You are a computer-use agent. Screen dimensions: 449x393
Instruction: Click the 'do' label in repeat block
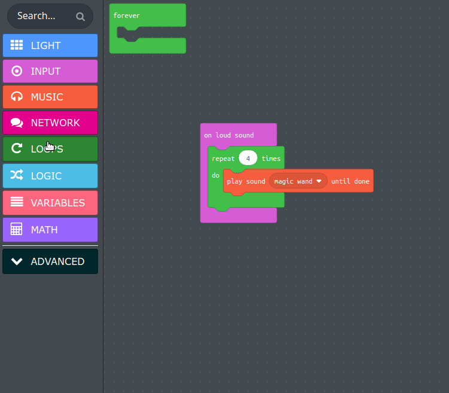coord(216,175)
